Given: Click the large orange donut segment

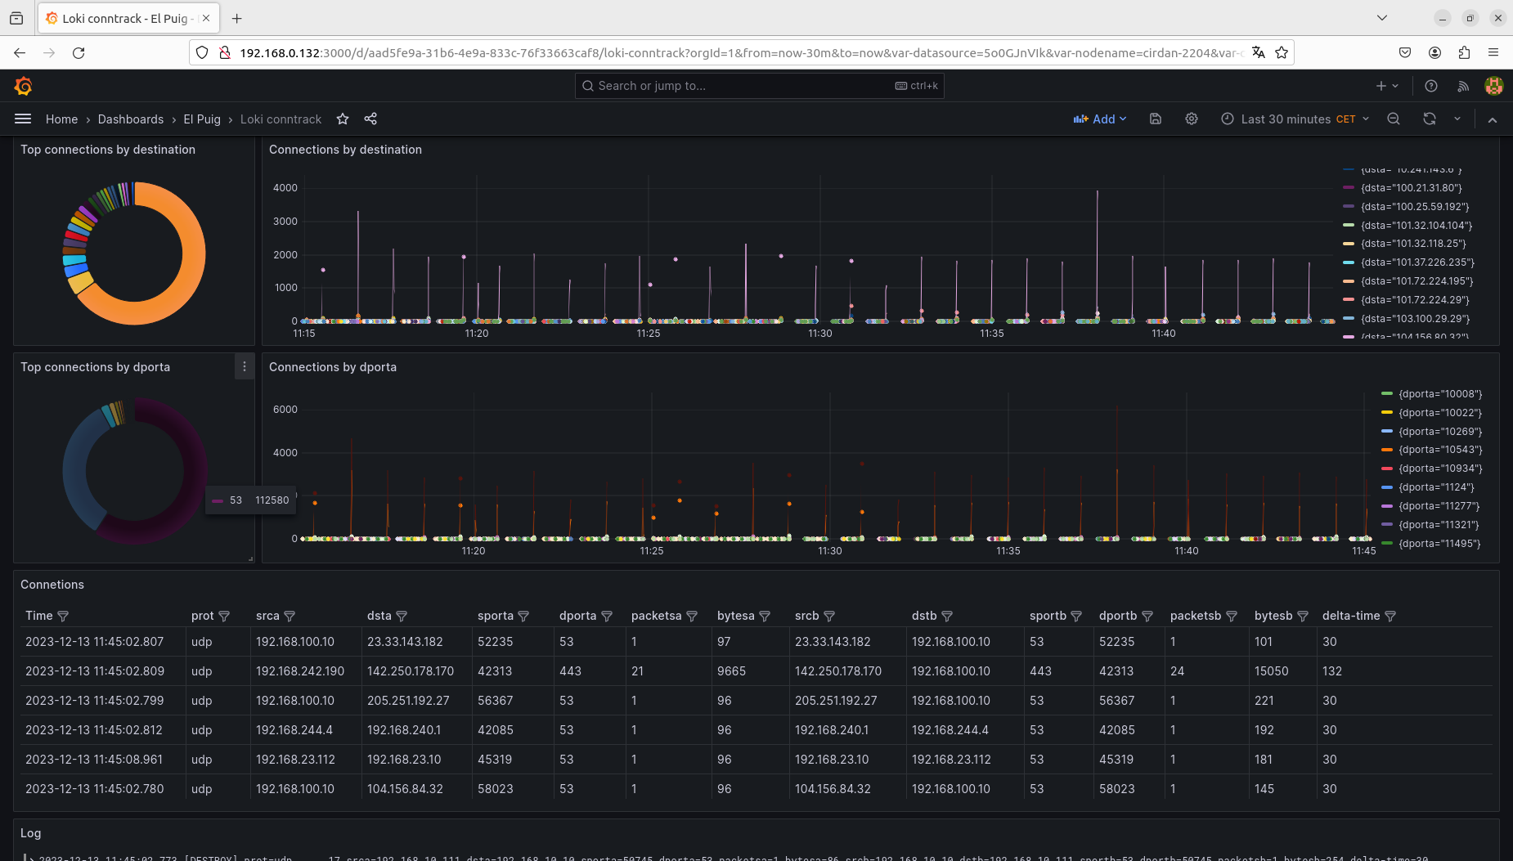Looking at the screenshot, I should (193, 253).
